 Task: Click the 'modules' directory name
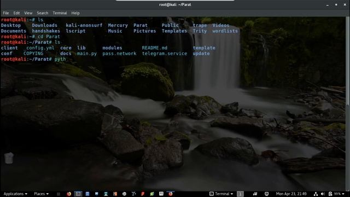tap(112, 48)
